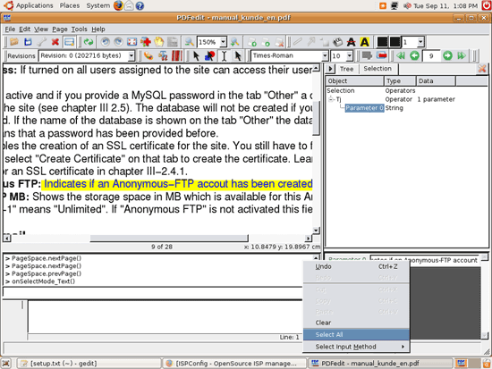Viewport: 492px width, 369px height.
Task: Click the Object column header
Action: point(354,81)
